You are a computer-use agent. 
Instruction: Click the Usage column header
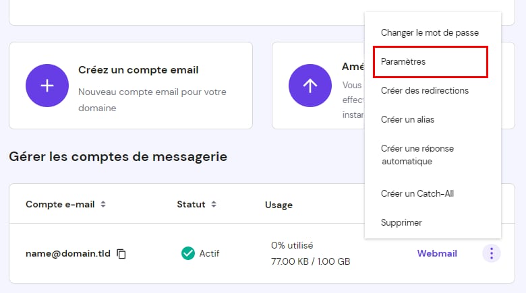click(279, 205)
